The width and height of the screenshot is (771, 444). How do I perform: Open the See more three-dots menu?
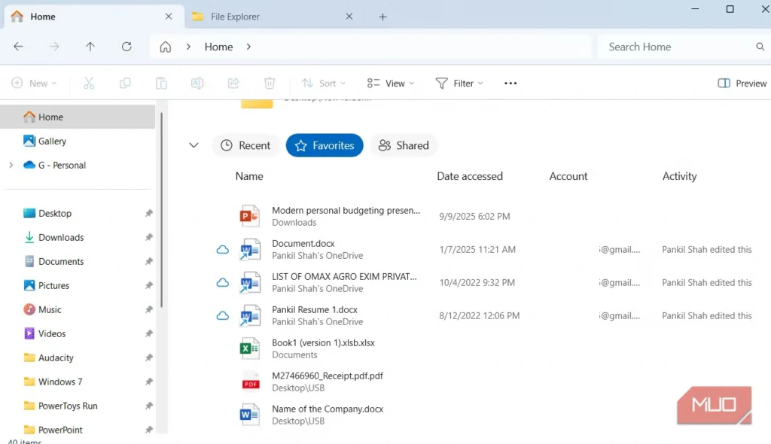pos(510,84)
